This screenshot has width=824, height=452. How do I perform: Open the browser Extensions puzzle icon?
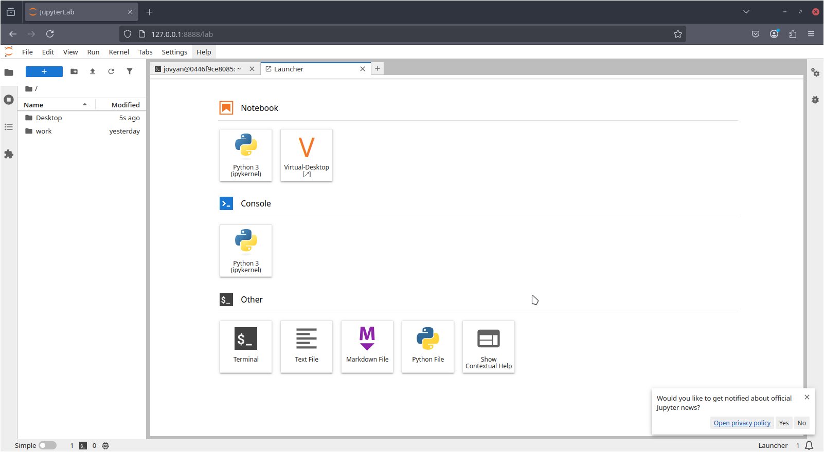pos(793,34)
